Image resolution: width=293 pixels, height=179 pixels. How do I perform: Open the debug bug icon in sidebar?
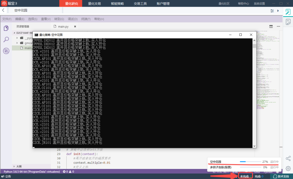coord(6,51)
